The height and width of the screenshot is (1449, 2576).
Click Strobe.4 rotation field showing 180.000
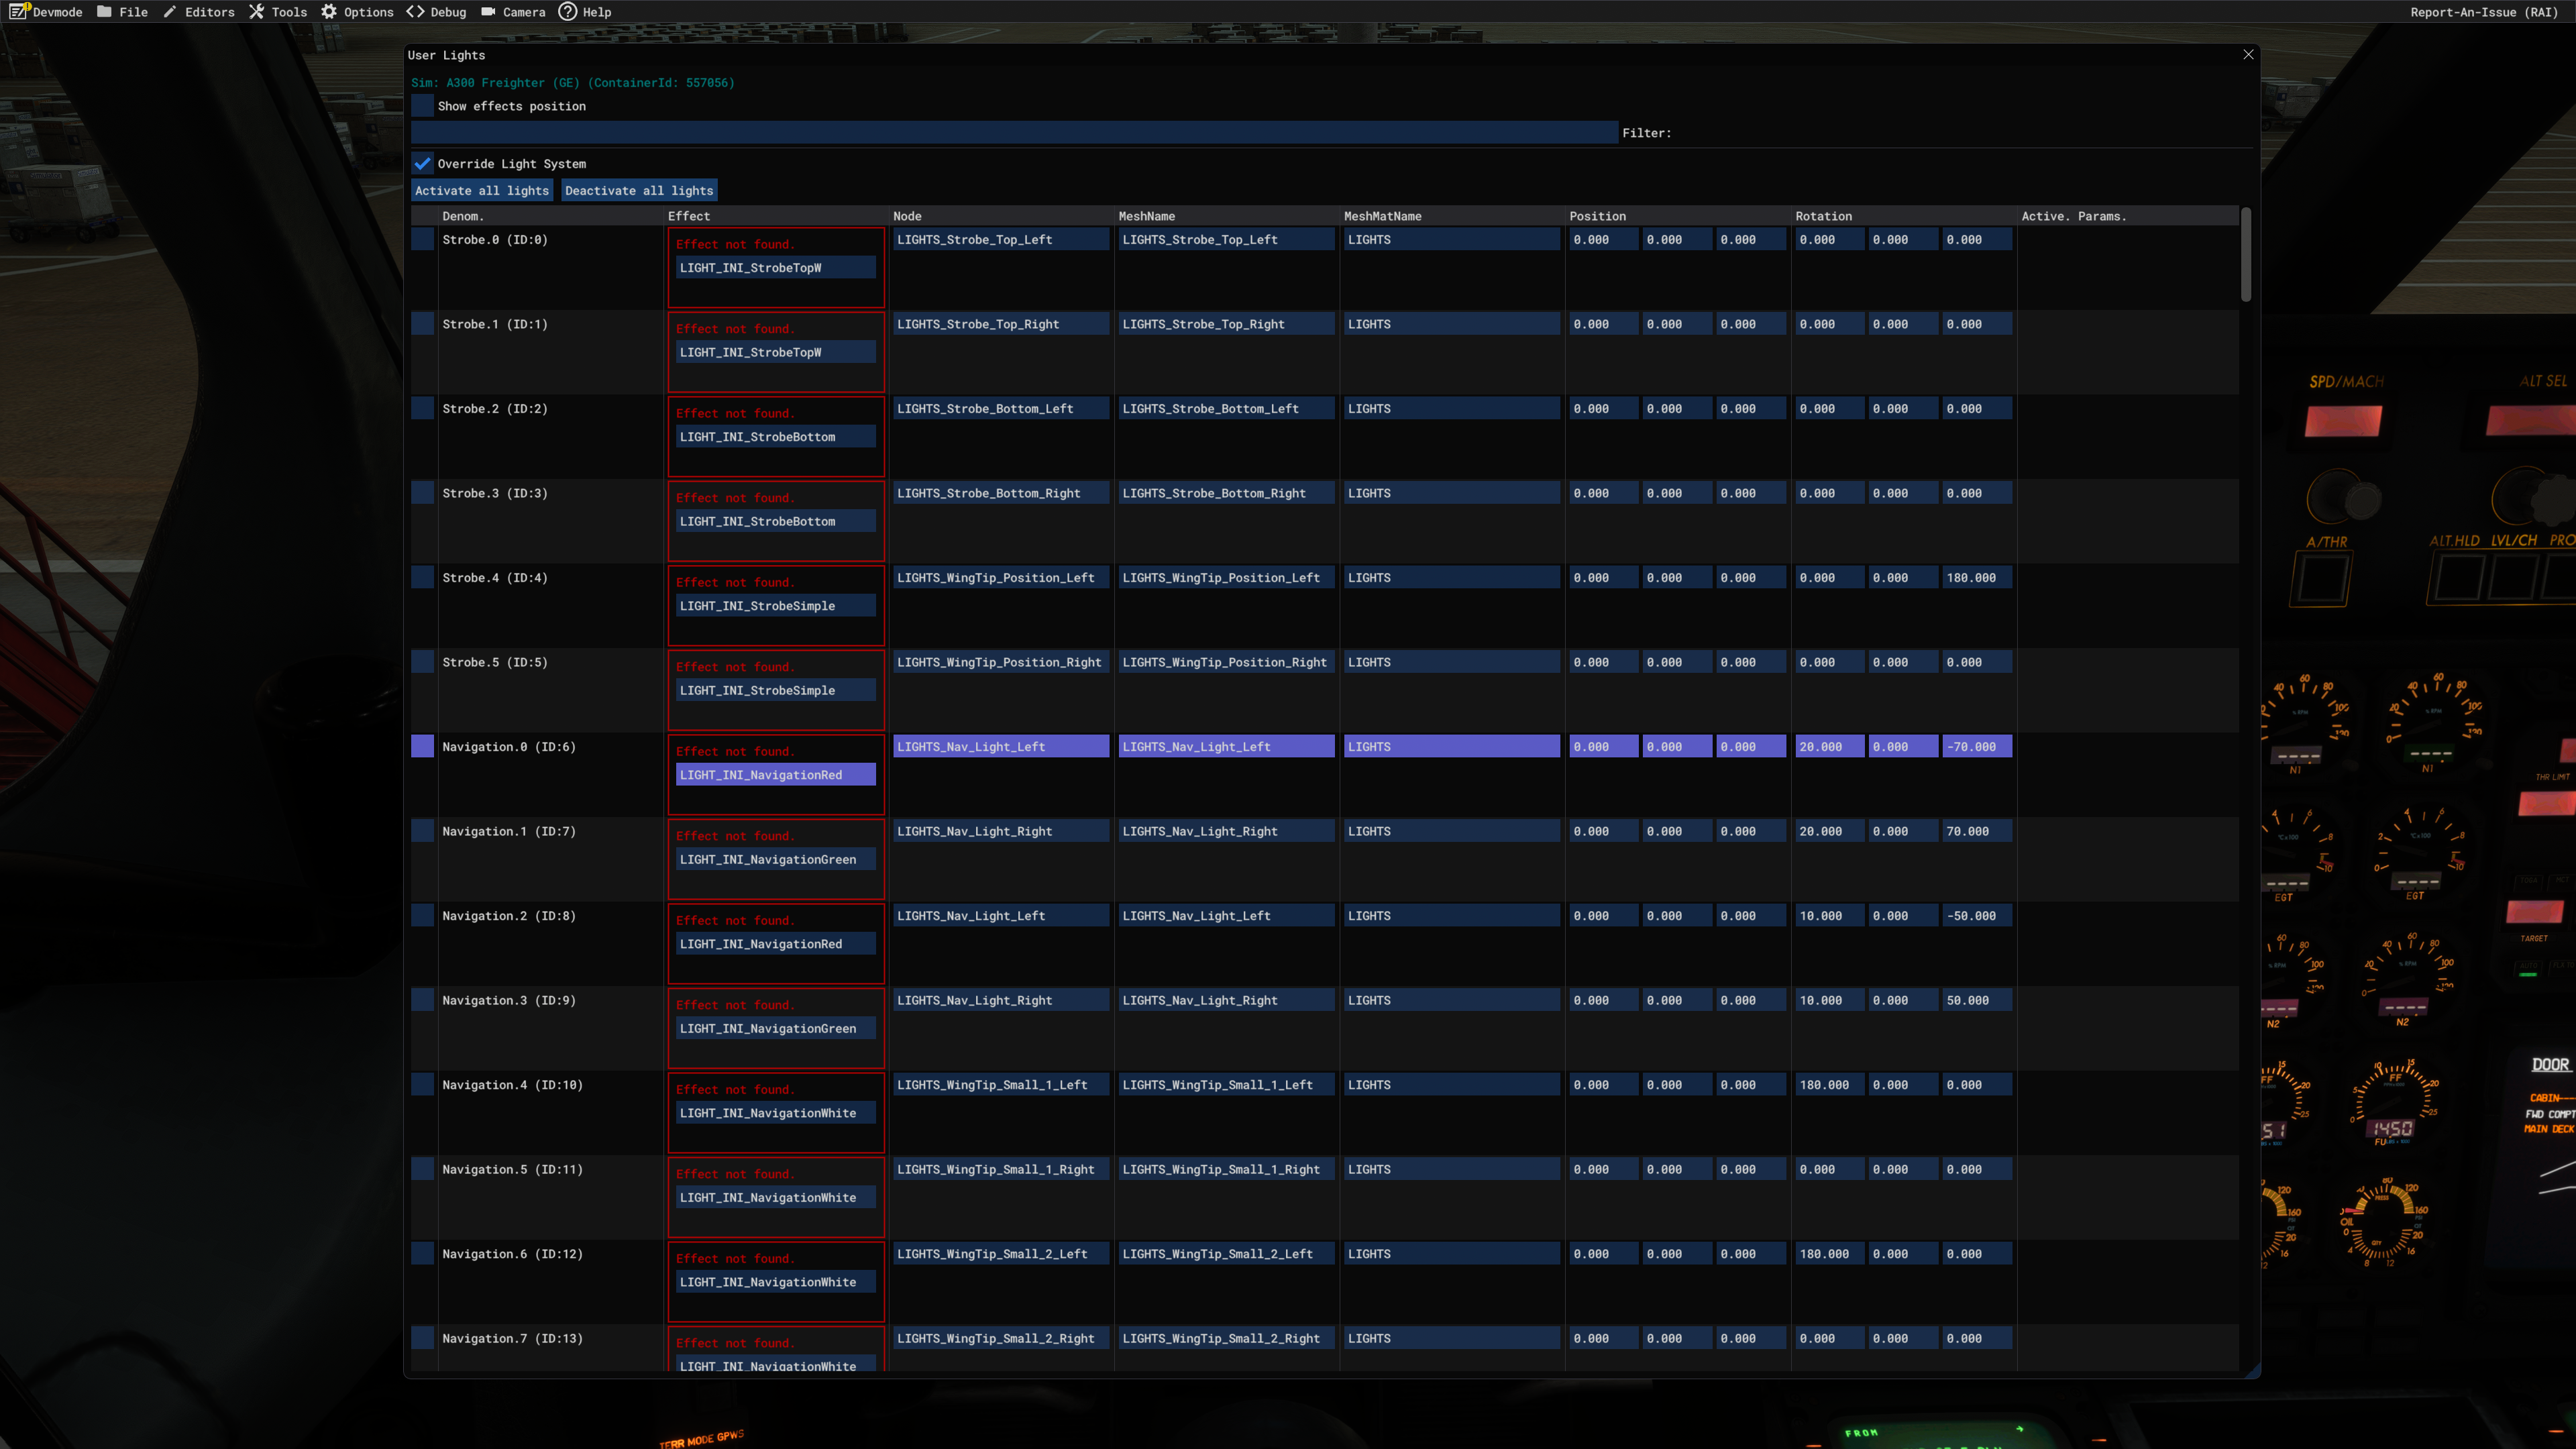click(x=1976, y=578)
